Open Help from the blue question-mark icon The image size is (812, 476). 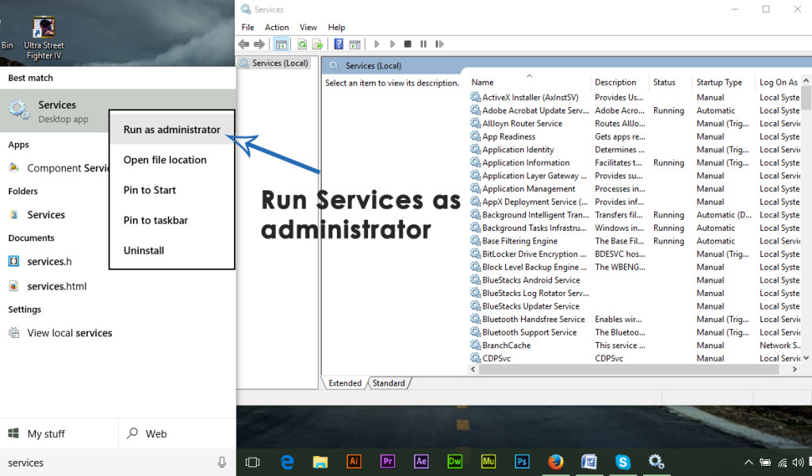pyautogui.click(x=339, y=44)
